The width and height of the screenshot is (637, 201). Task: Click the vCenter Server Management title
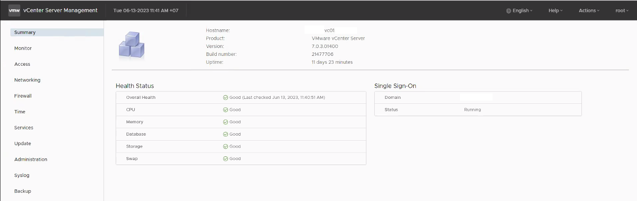61,10
